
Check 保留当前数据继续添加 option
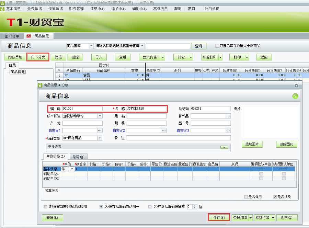46,206
